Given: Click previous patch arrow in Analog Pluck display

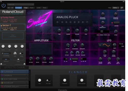Looking at the screenshot, I should pos(62,22).
